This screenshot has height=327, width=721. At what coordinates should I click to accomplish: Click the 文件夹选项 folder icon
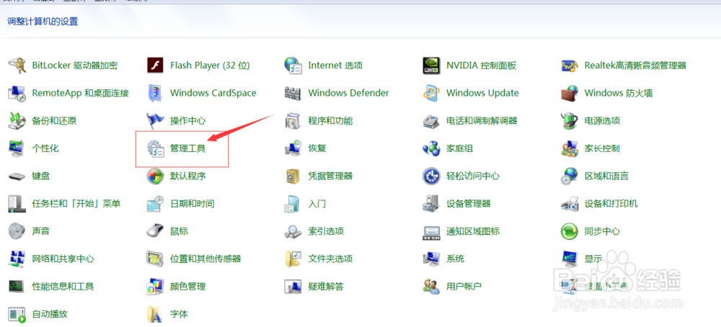293,259
